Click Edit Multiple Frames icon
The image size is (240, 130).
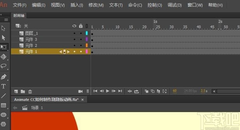tap(159, 91)
